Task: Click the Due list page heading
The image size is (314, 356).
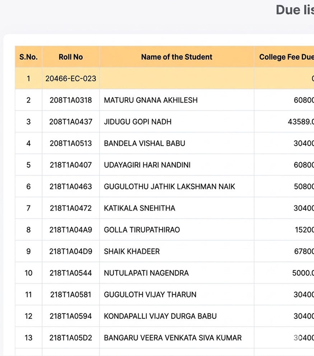Action: (294, 10)
